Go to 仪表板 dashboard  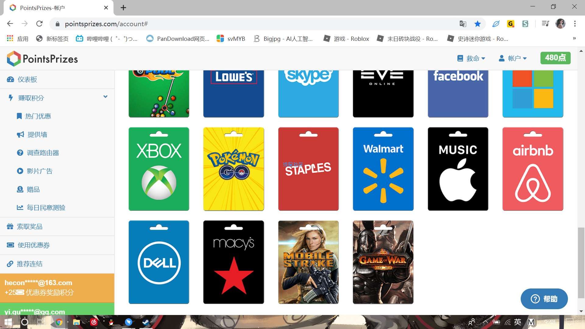57,80
